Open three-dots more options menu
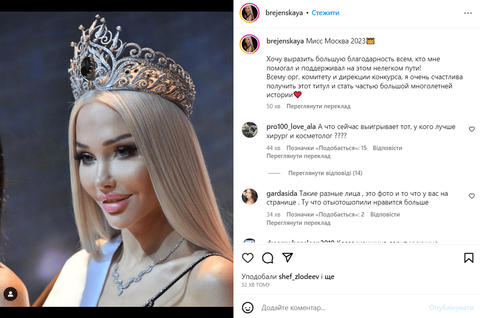The image size is (480, 318). 468,13
